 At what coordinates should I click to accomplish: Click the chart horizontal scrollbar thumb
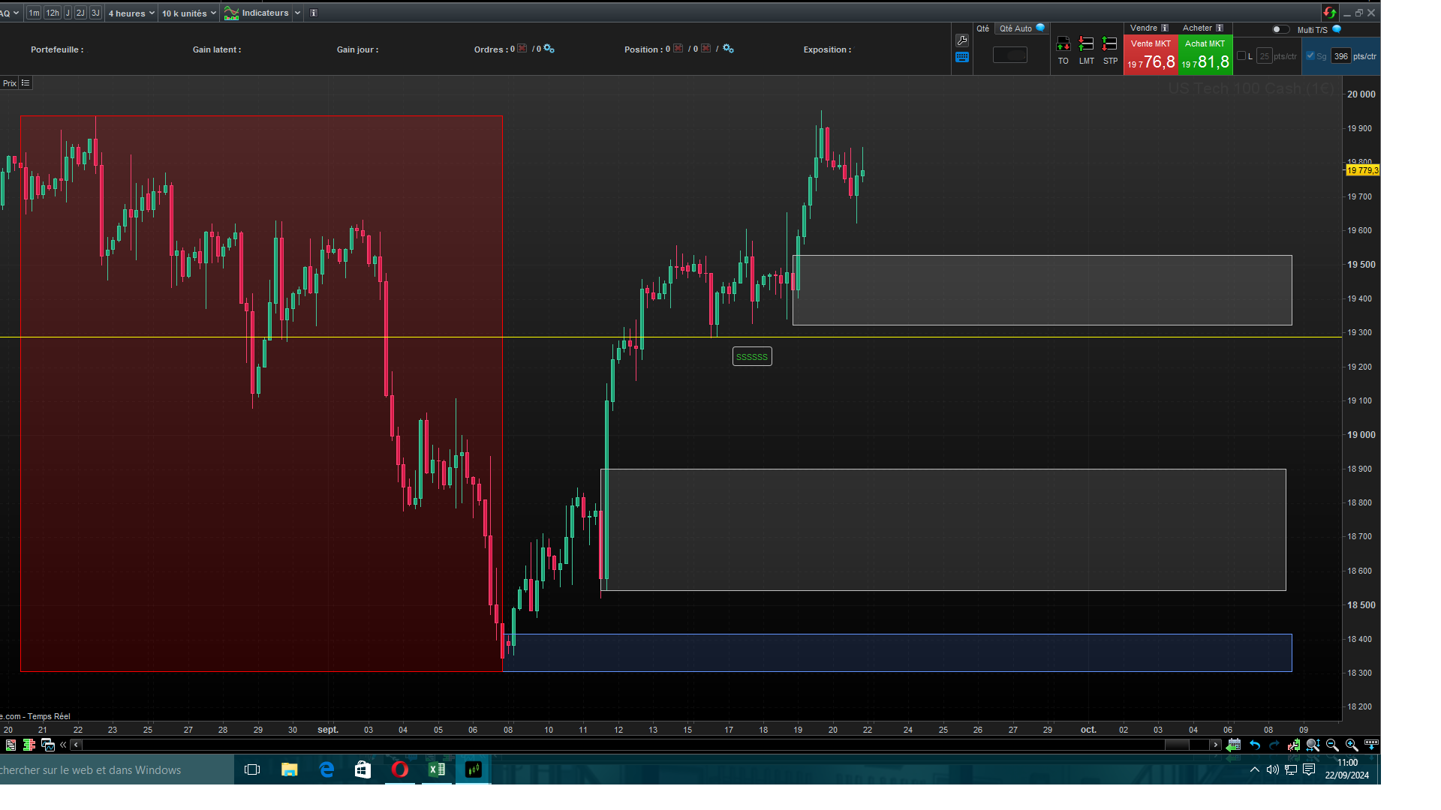pyautogui.click(x=1177, y=745)
